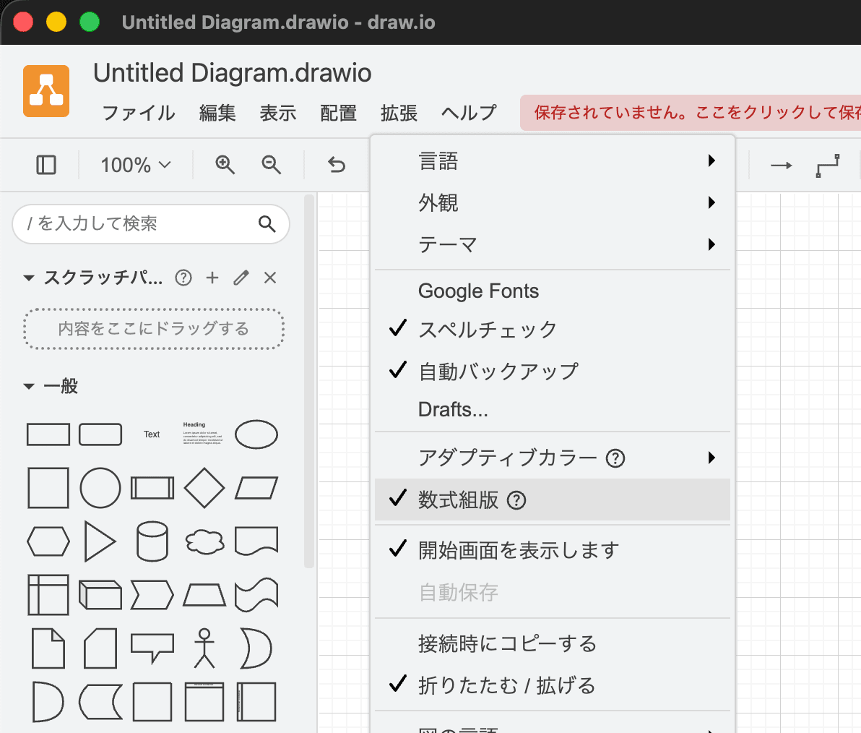Open the ヘルプ menu
The height and width of the screenshot is (733, 861).
tap(469, 113)
